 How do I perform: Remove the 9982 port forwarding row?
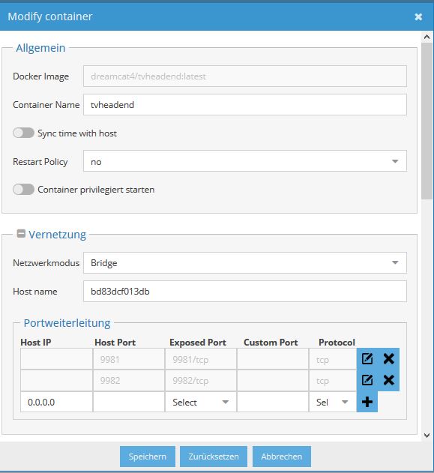[389, 380]
